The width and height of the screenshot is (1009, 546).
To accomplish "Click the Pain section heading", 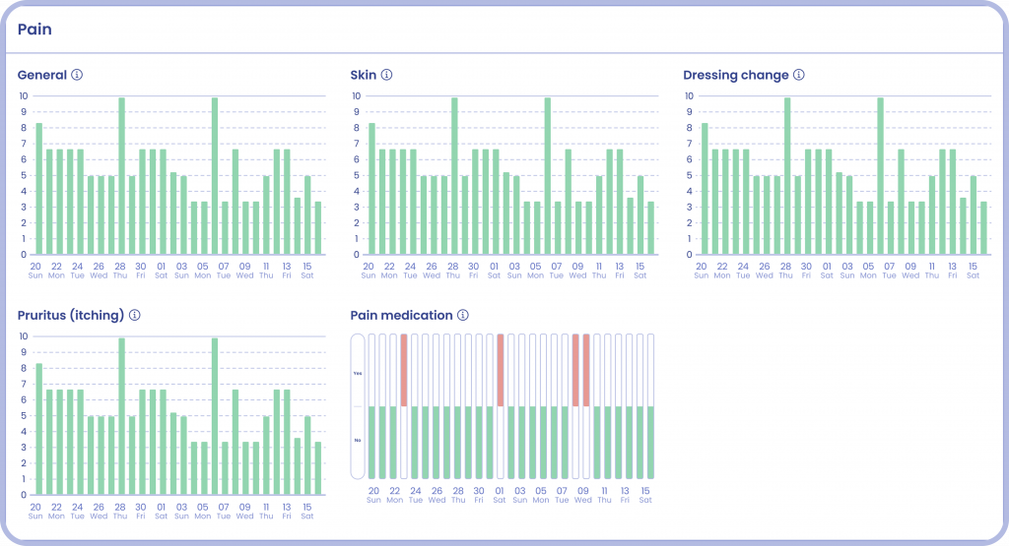I will [x=34, y=30].
